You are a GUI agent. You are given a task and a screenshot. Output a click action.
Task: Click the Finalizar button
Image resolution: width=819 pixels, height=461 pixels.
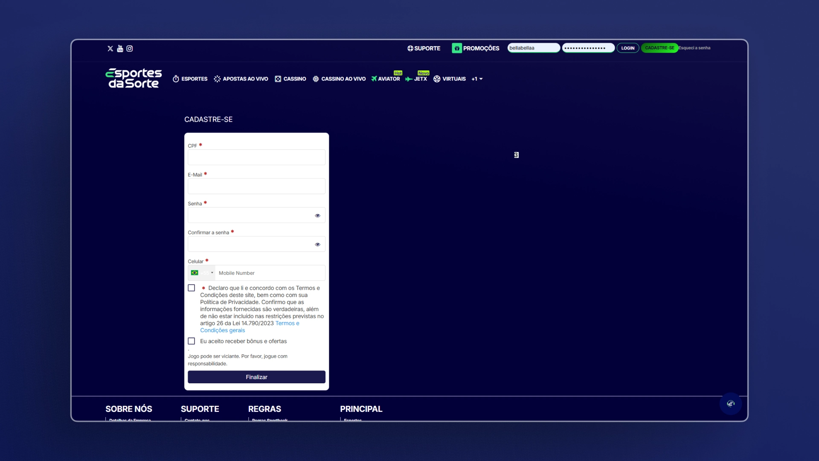[256, 377]
